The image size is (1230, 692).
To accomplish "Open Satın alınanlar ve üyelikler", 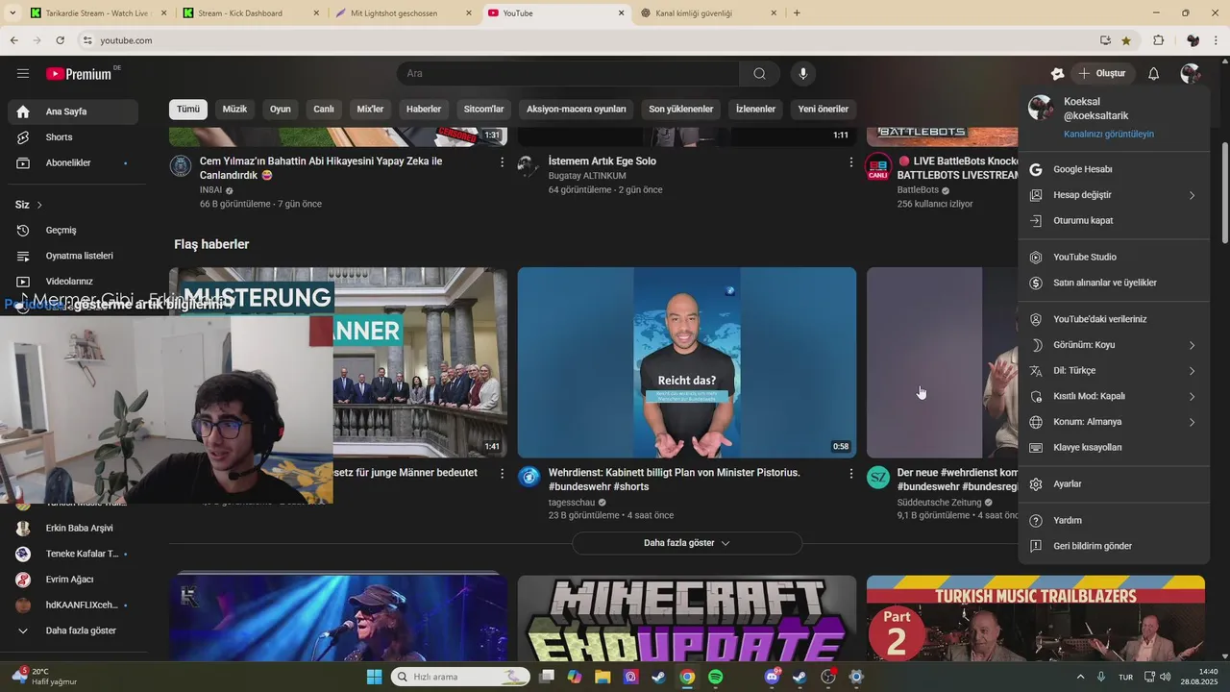I will pyautogui.click(x=1114, y=283).
